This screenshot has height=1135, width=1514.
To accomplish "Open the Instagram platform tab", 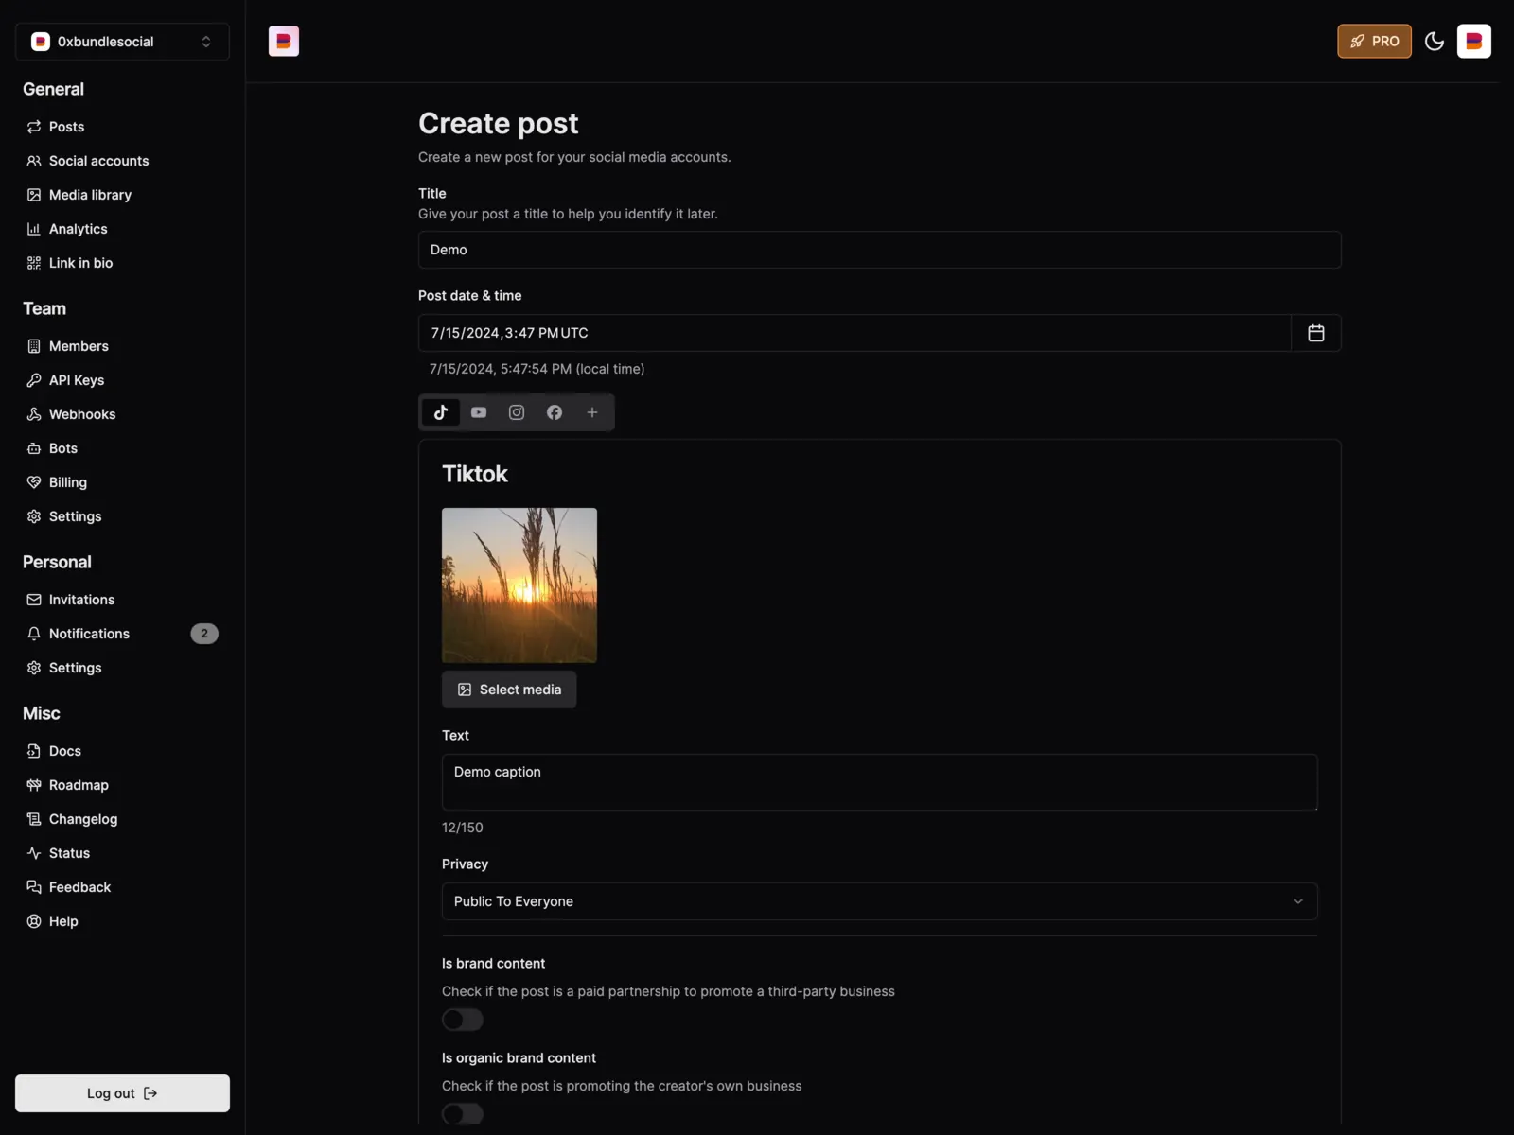I will [517, 412].
